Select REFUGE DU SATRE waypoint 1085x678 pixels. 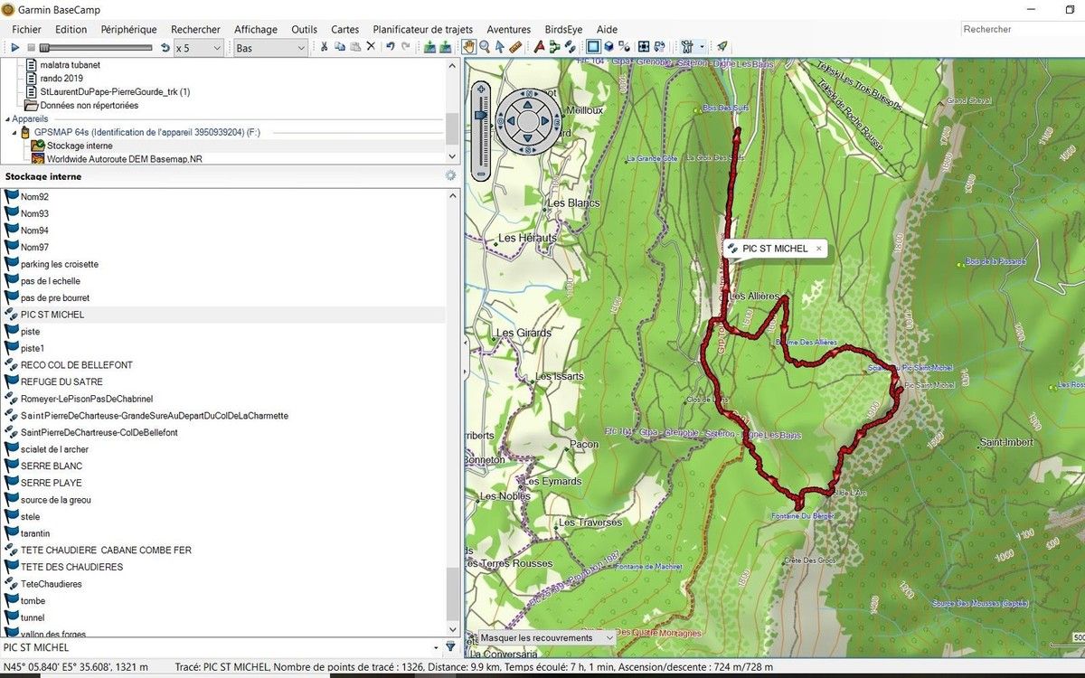coord(61,381)
